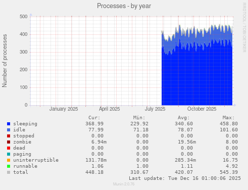
Task: Click uninterruptible maximum value 16.75
Action: (230, 160)
